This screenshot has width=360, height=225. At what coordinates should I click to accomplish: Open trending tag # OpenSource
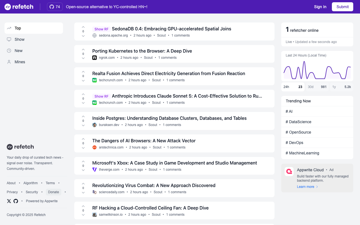[x=317, y=132]
